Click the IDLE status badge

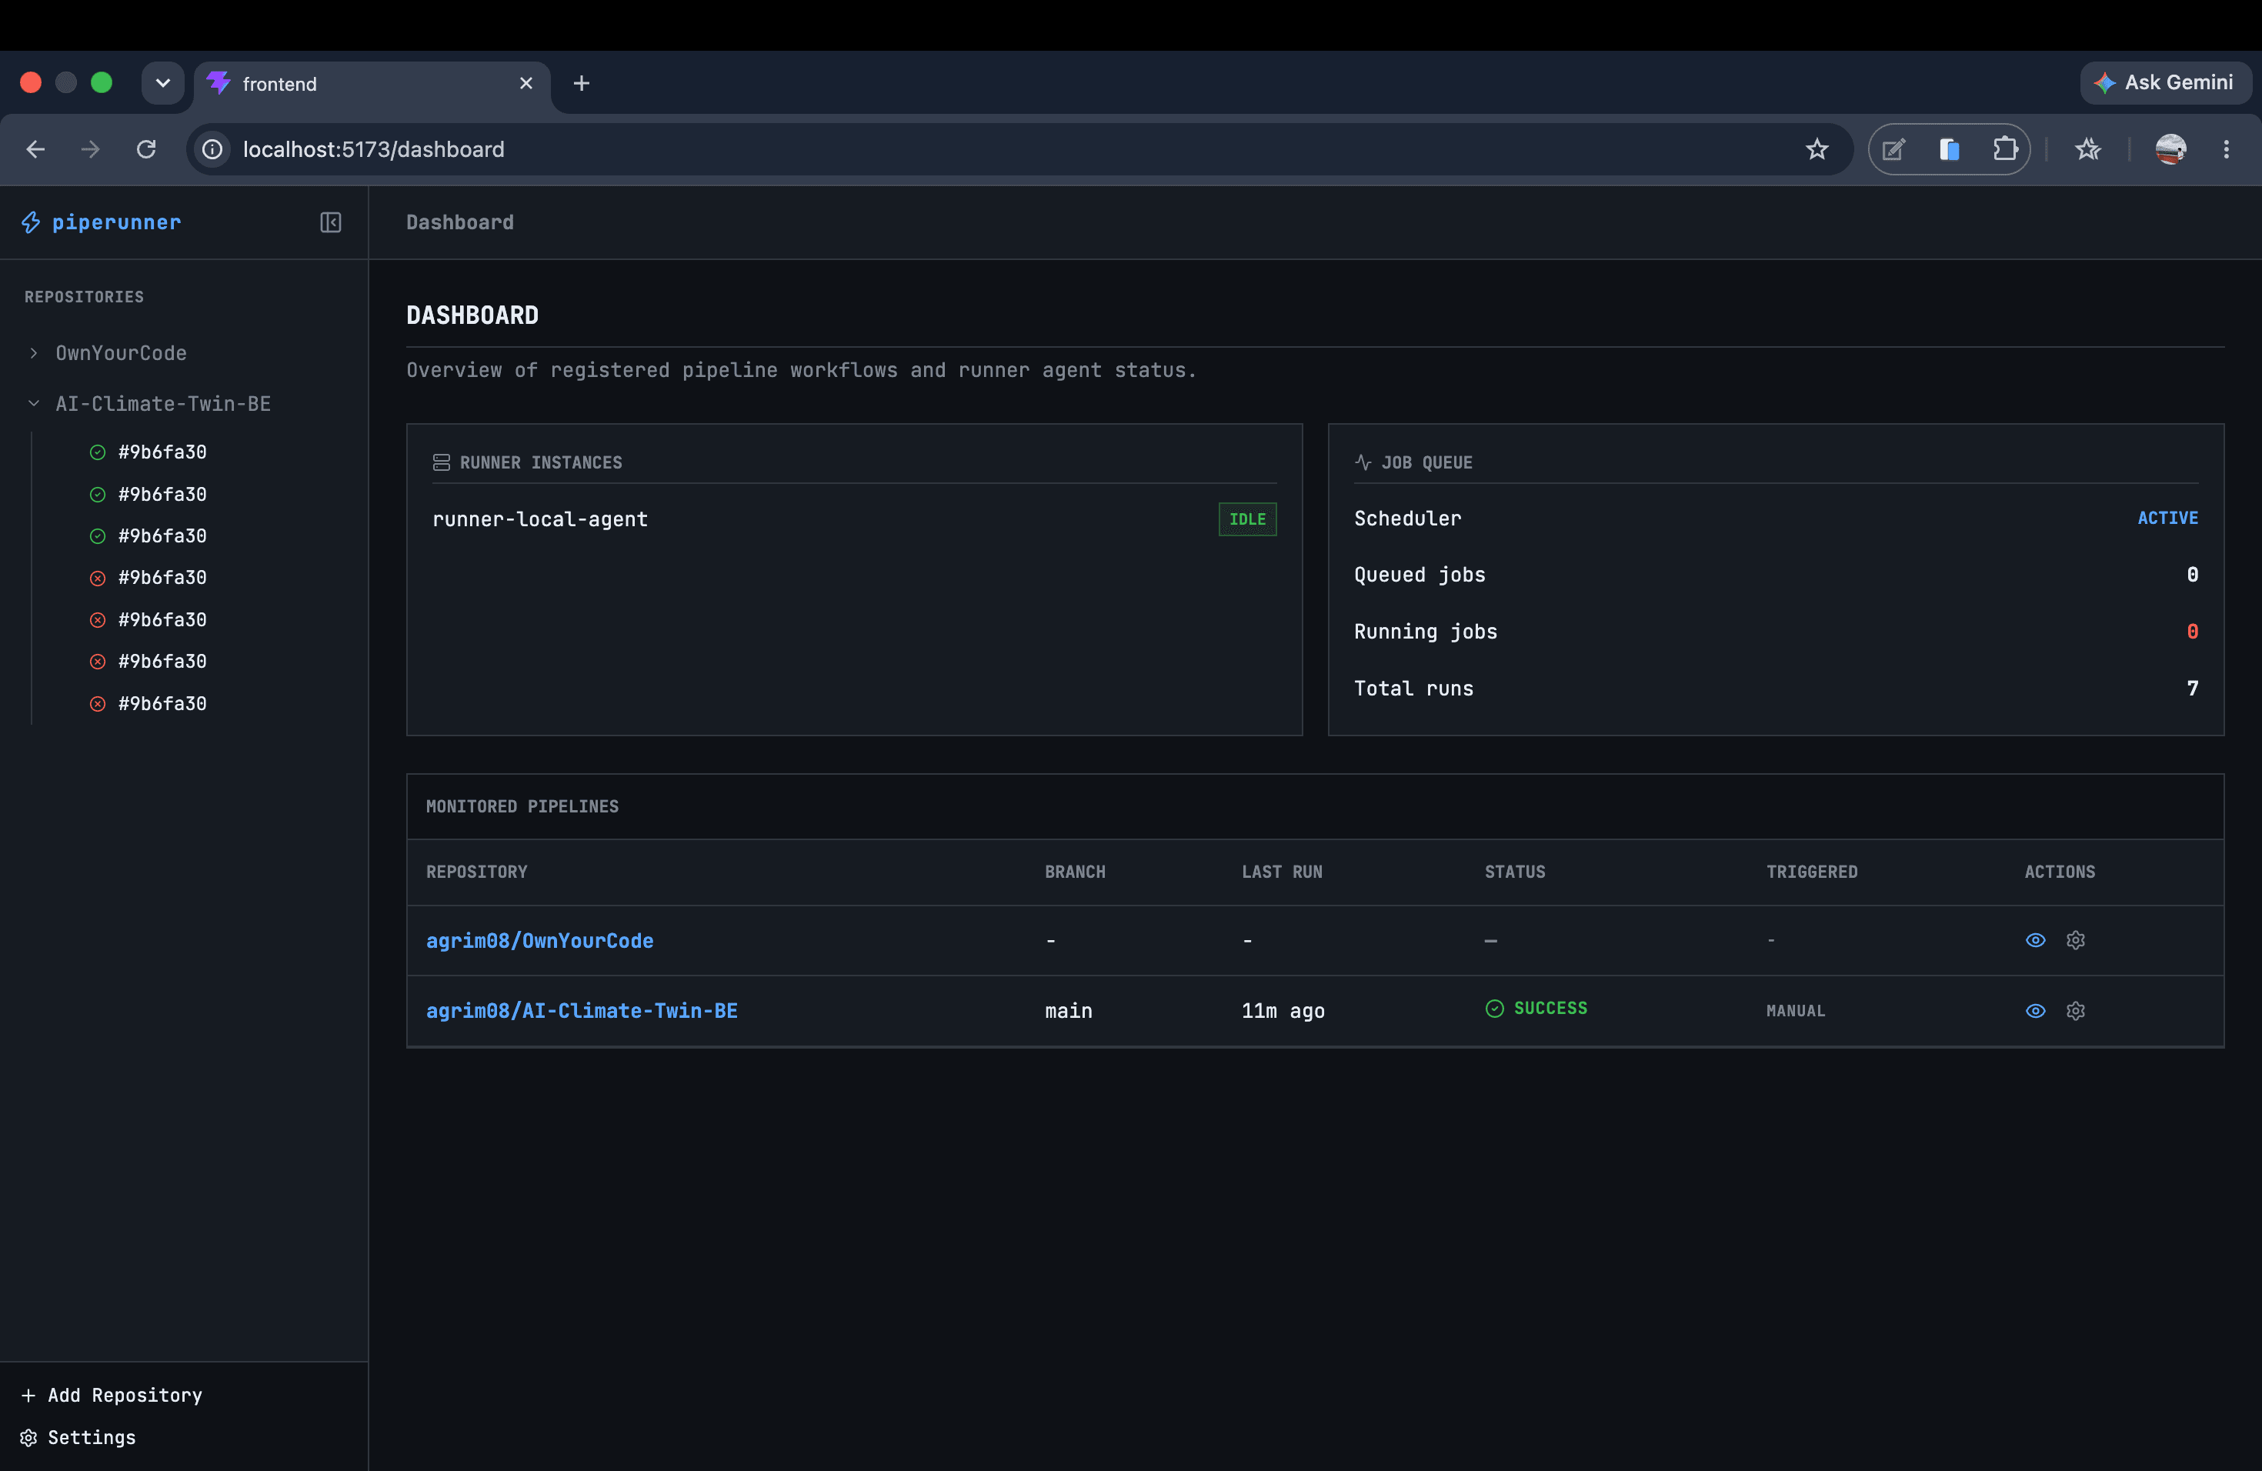[1247, 519]
